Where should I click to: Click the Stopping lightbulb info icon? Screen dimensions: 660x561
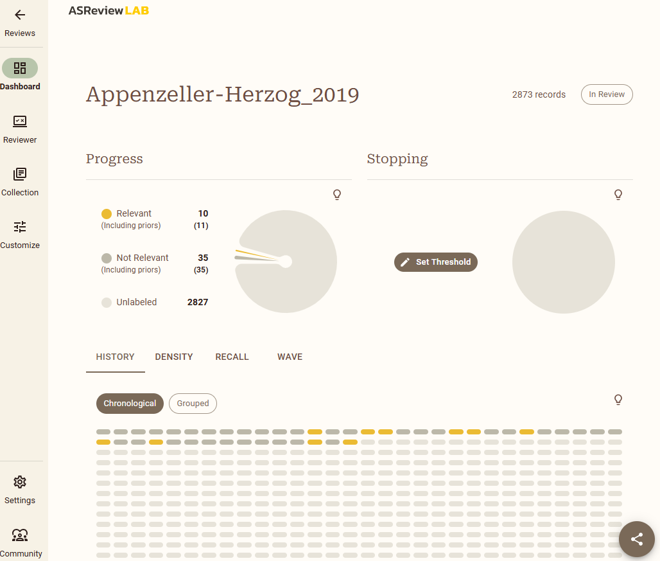click(x=618, y=195)
